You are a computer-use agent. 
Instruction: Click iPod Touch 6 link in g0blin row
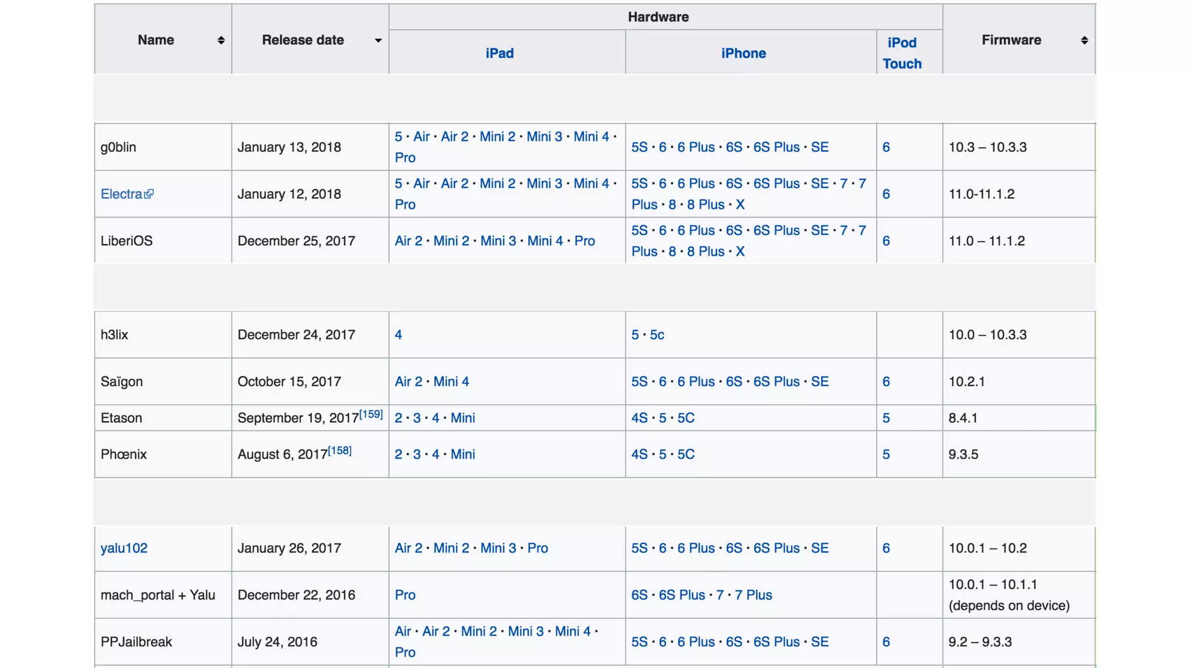(x=886, y=147)
